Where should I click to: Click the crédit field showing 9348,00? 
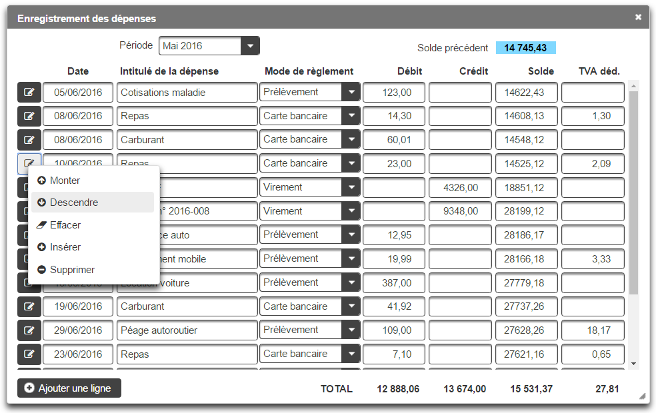tap(460, 211)
